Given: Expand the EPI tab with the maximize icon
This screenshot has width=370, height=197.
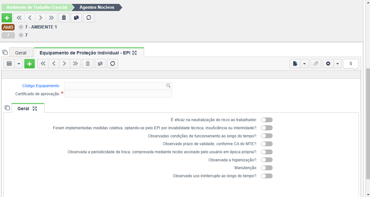Looking at the screenshot, I should tap(134, 53).
